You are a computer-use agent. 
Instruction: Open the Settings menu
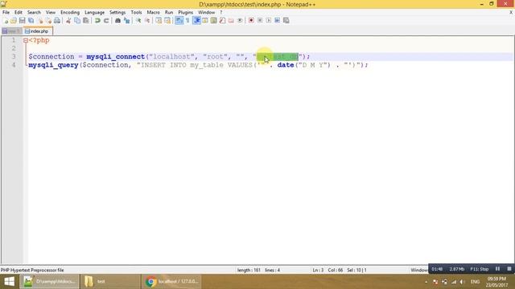coord(117,13)
